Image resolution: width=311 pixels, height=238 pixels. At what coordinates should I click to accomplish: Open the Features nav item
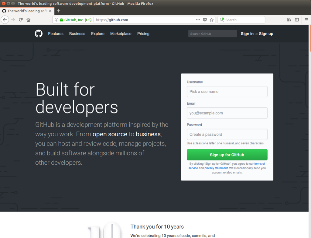[x=56, y=33]
